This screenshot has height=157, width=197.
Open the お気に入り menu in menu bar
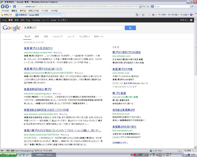pos(33,11)
